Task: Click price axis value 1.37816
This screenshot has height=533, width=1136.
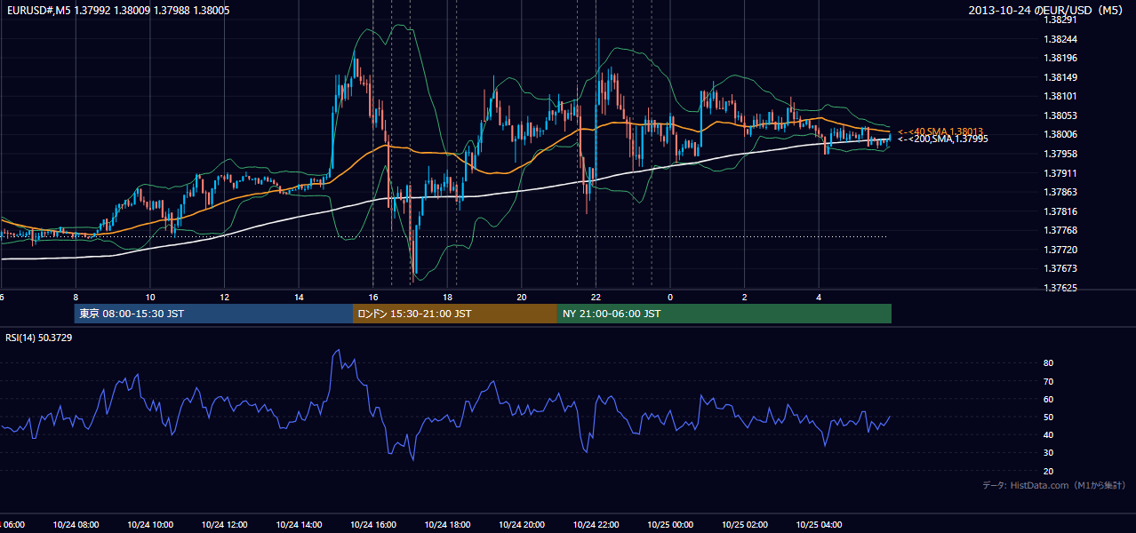Action: (x=1060, y=211)
